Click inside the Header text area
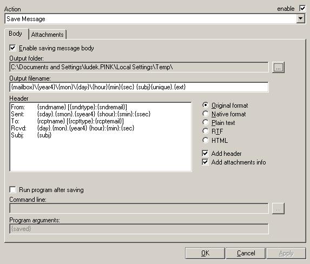 [x=101, y=137]
